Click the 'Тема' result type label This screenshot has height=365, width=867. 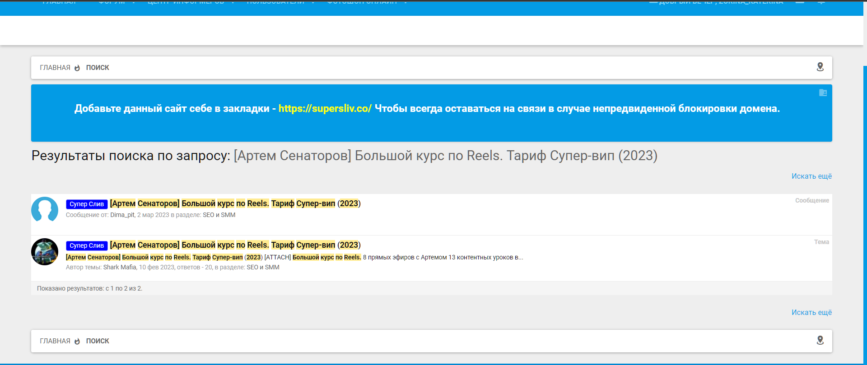[x=821, y=242]
